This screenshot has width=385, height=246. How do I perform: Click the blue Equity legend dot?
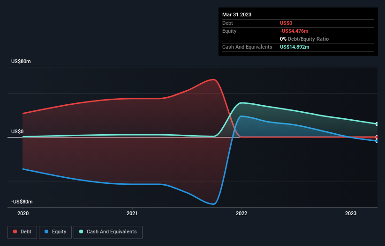pyautogui.click(x=46, y=232)
